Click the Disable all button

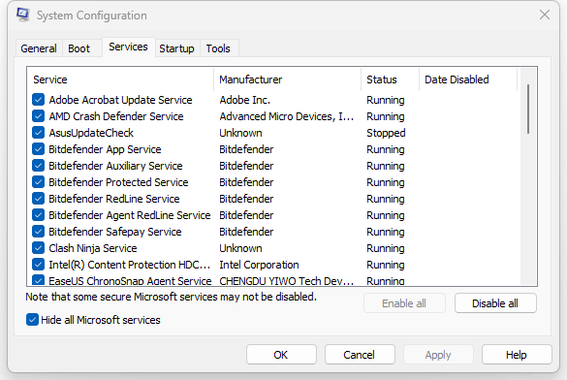[x=495, y=303]
